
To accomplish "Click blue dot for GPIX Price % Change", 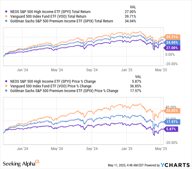I will click(6, 91).
